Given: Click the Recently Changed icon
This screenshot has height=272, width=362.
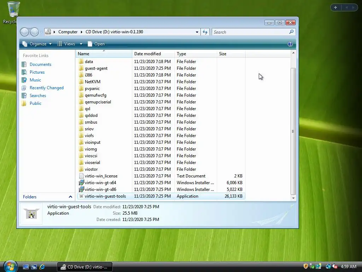Looking at the screenshot, I should pos(24,88).
